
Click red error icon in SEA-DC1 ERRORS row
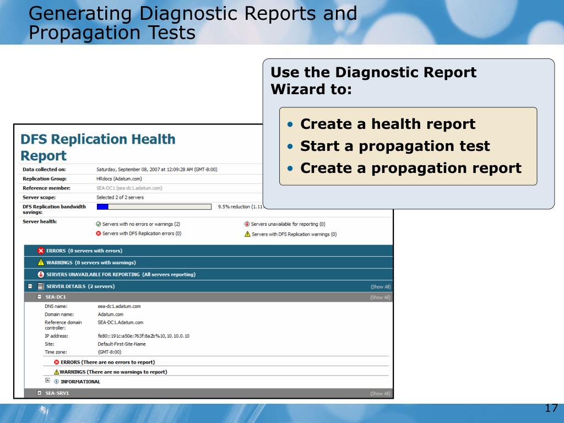point(57,362)
